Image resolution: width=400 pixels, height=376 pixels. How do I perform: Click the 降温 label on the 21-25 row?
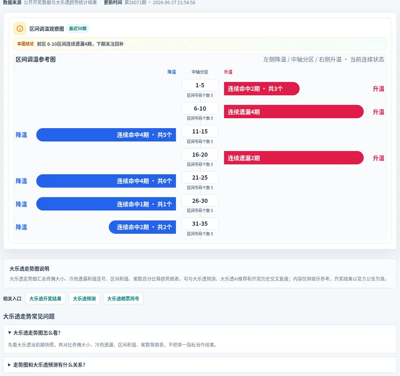21,181
